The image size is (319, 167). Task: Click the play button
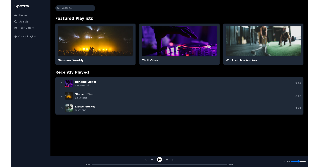click(x=159, y=160)
